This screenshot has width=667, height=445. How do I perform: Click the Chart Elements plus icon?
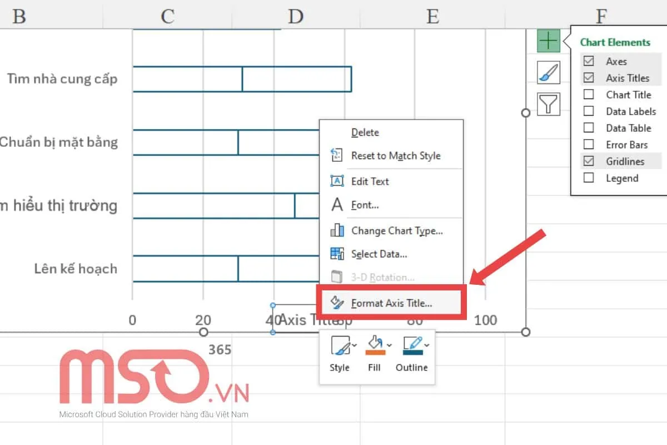coord(548,40)
